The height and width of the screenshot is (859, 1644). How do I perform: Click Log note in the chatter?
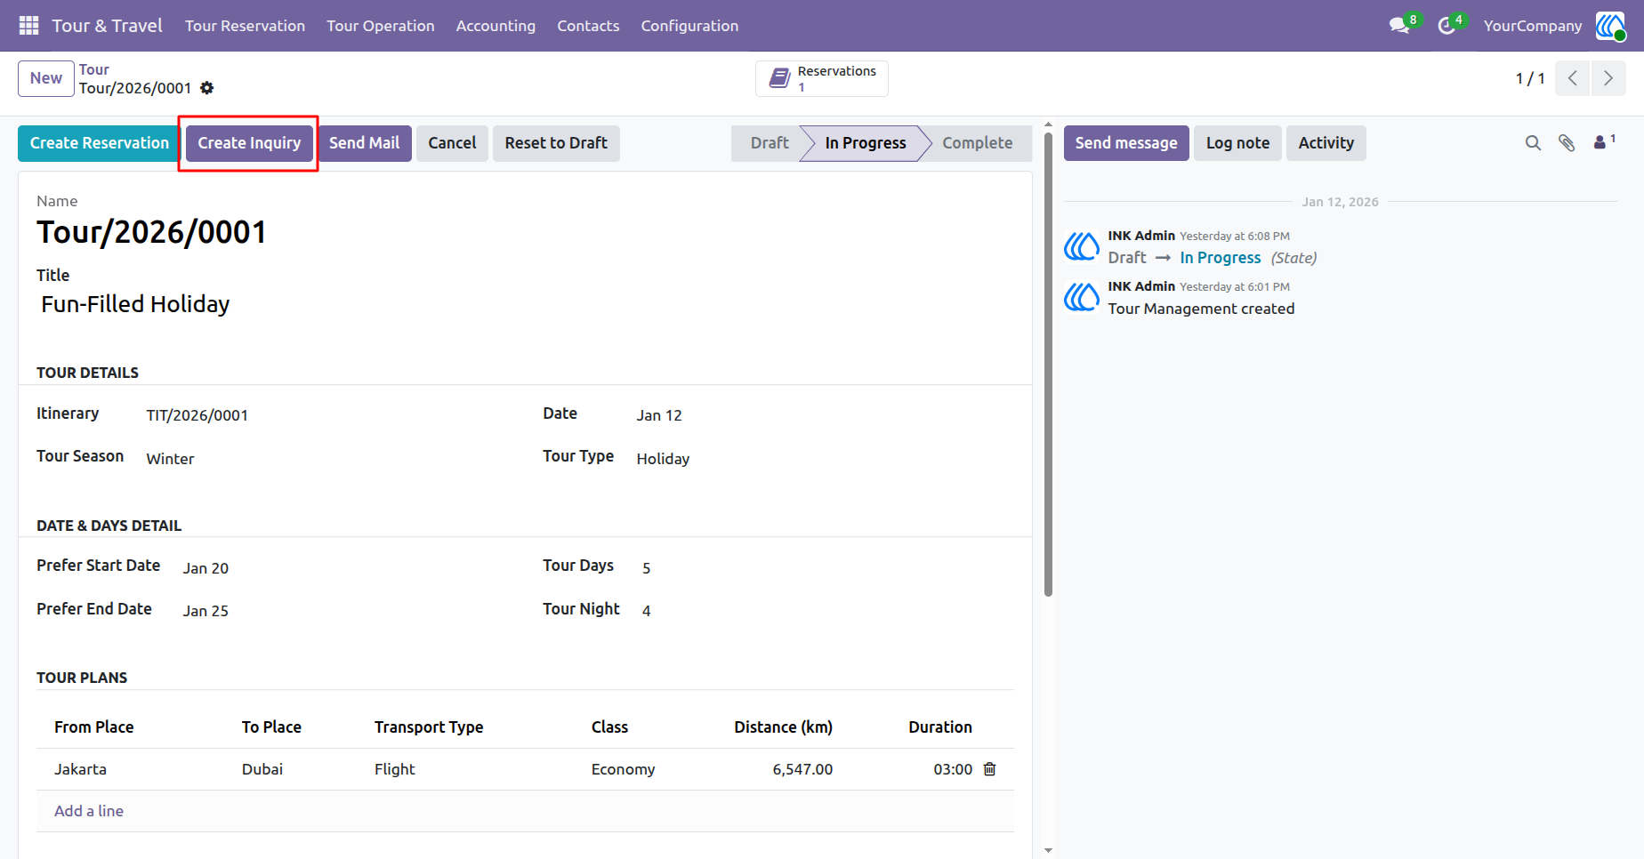pyautogui.click(x=1237, y=143)
